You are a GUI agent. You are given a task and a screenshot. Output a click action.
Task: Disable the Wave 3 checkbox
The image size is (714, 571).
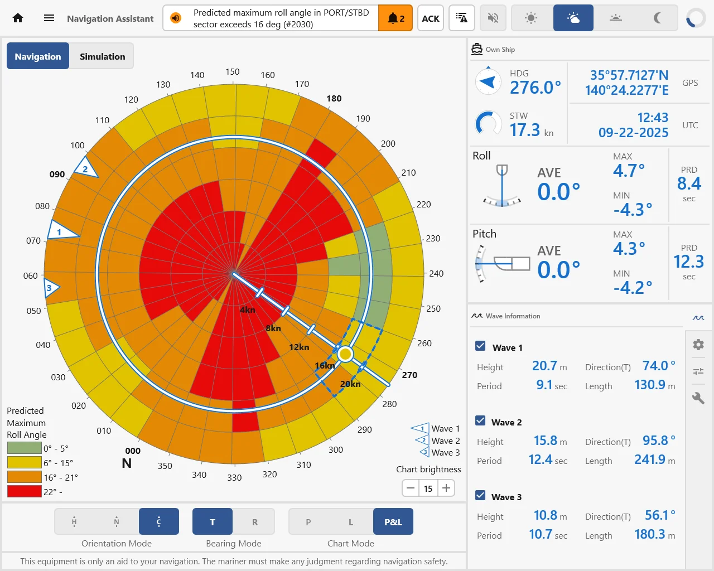(480, 495)
